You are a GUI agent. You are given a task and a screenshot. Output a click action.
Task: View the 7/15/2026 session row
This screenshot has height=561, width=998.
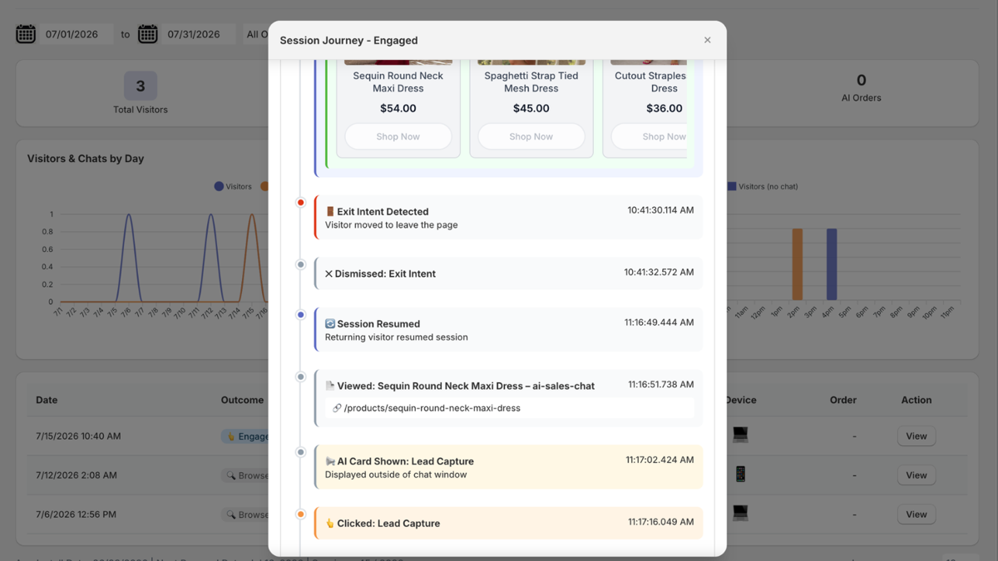tap(916, 436)
